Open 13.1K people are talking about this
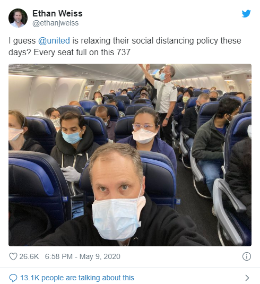Image resolution: width=260 pixels, height=284 pixels. (x=77, y=278)
